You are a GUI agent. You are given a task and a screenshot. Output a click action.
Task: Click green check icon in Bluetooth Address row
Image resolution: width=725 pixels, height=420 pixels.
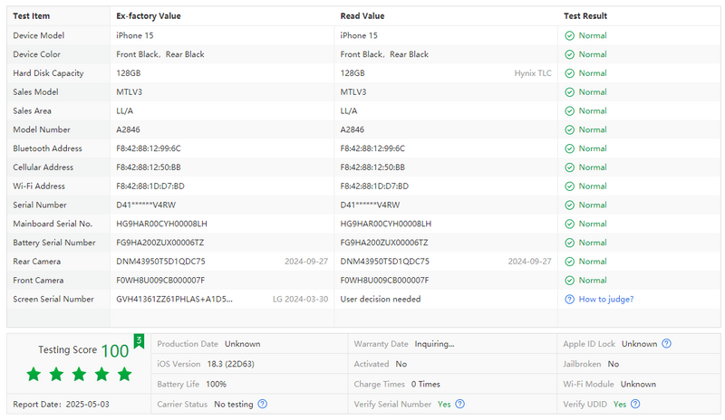click(x=570, y=148)
